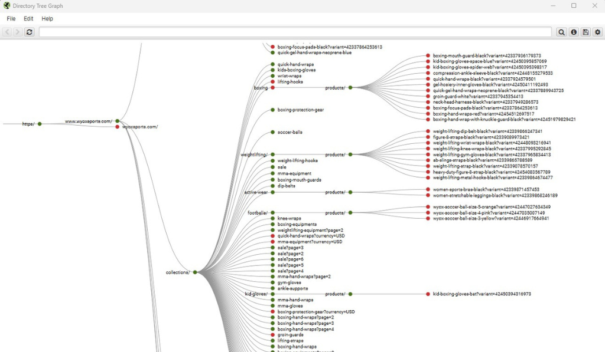Select the groin-guard-white variant leaf
605x352 pixels.
pyautogui.click(x=428, y=96)
